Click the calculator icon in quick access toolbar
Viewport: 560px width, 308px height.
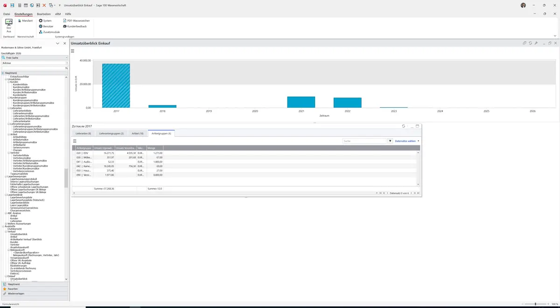19,5
